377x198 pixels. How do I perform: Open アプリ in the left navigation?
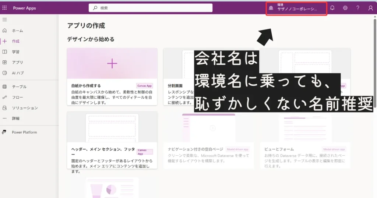click(17, 62)
